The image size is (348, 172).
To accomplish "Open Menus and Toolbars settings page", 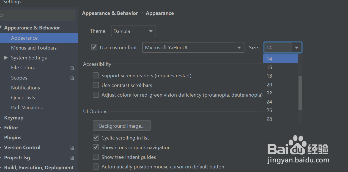I will coord(34,48).
